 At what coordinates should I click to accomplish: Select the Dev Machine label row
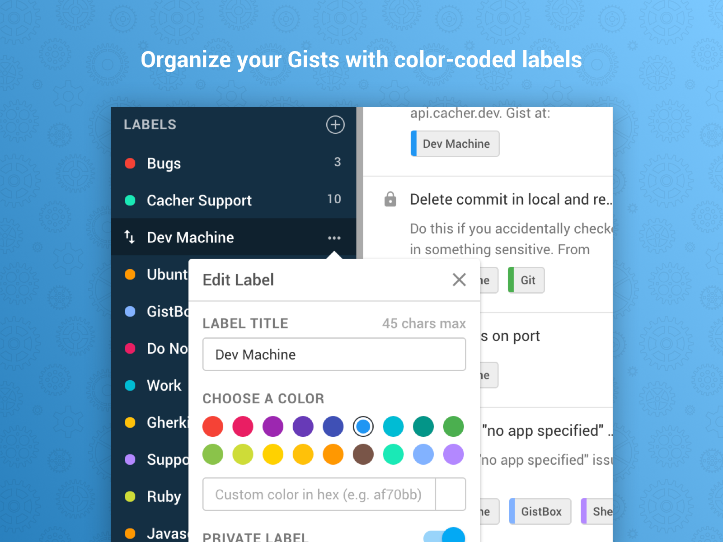coord(234,237)
